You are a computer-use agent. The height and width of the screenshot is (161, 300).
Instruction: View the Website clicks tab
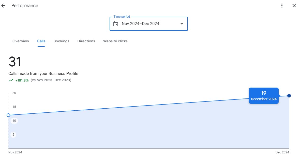pyautogui.click(x=115, y=41)
